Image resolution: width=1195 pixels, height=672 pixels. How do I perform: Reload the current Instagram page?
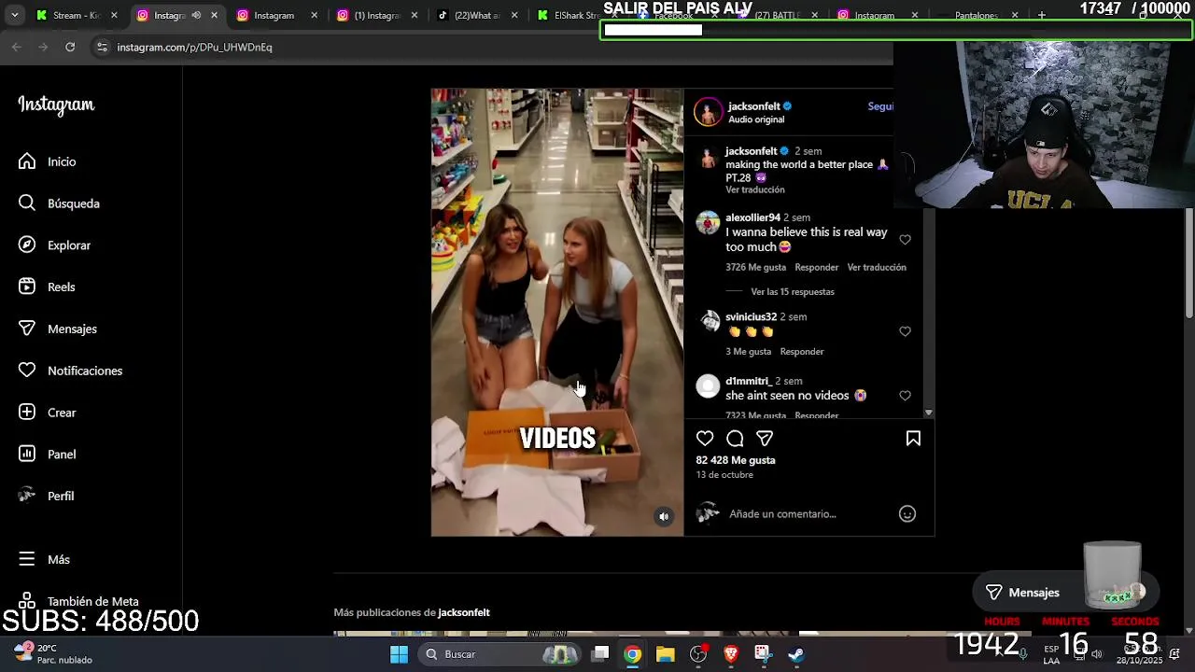coord(70,47)
